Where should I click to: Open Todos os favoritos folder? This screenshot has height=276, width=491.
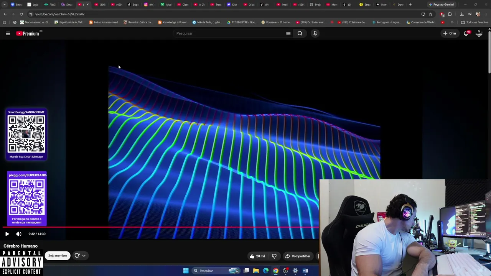475,22
